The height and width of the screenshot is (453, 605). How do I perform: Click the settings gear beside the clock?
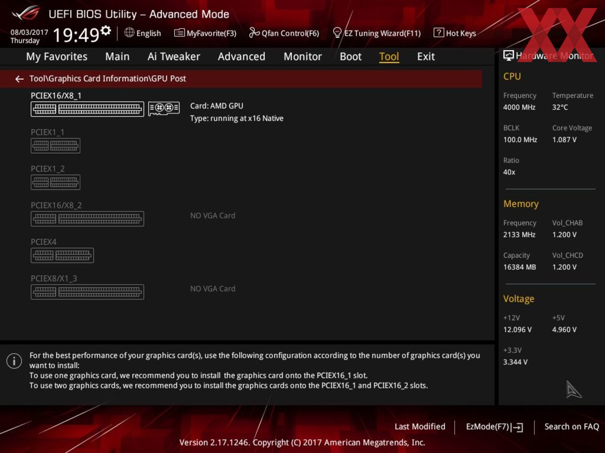(106, 31)
